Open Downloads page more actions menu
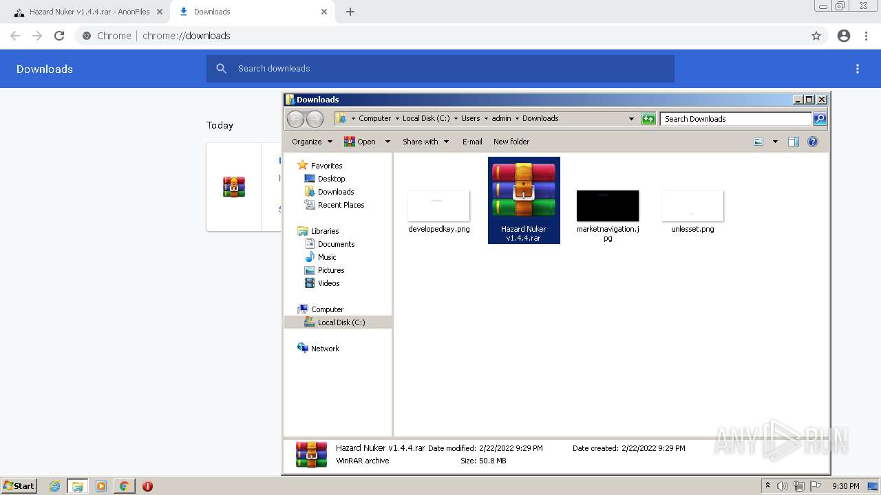The width and height of the screenshot is (881, 495). tap(858, 69)
